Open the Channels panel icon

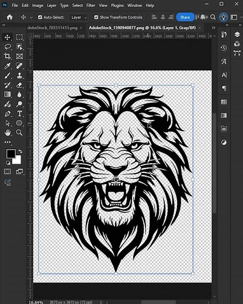pos(237,44)
